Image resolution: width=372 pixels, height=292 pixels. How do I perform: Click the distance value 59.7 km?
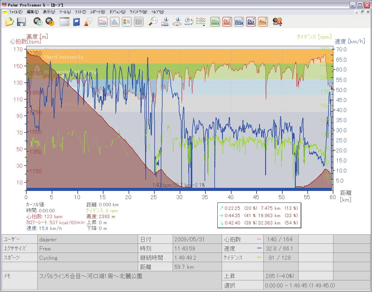tap(197, 267)
